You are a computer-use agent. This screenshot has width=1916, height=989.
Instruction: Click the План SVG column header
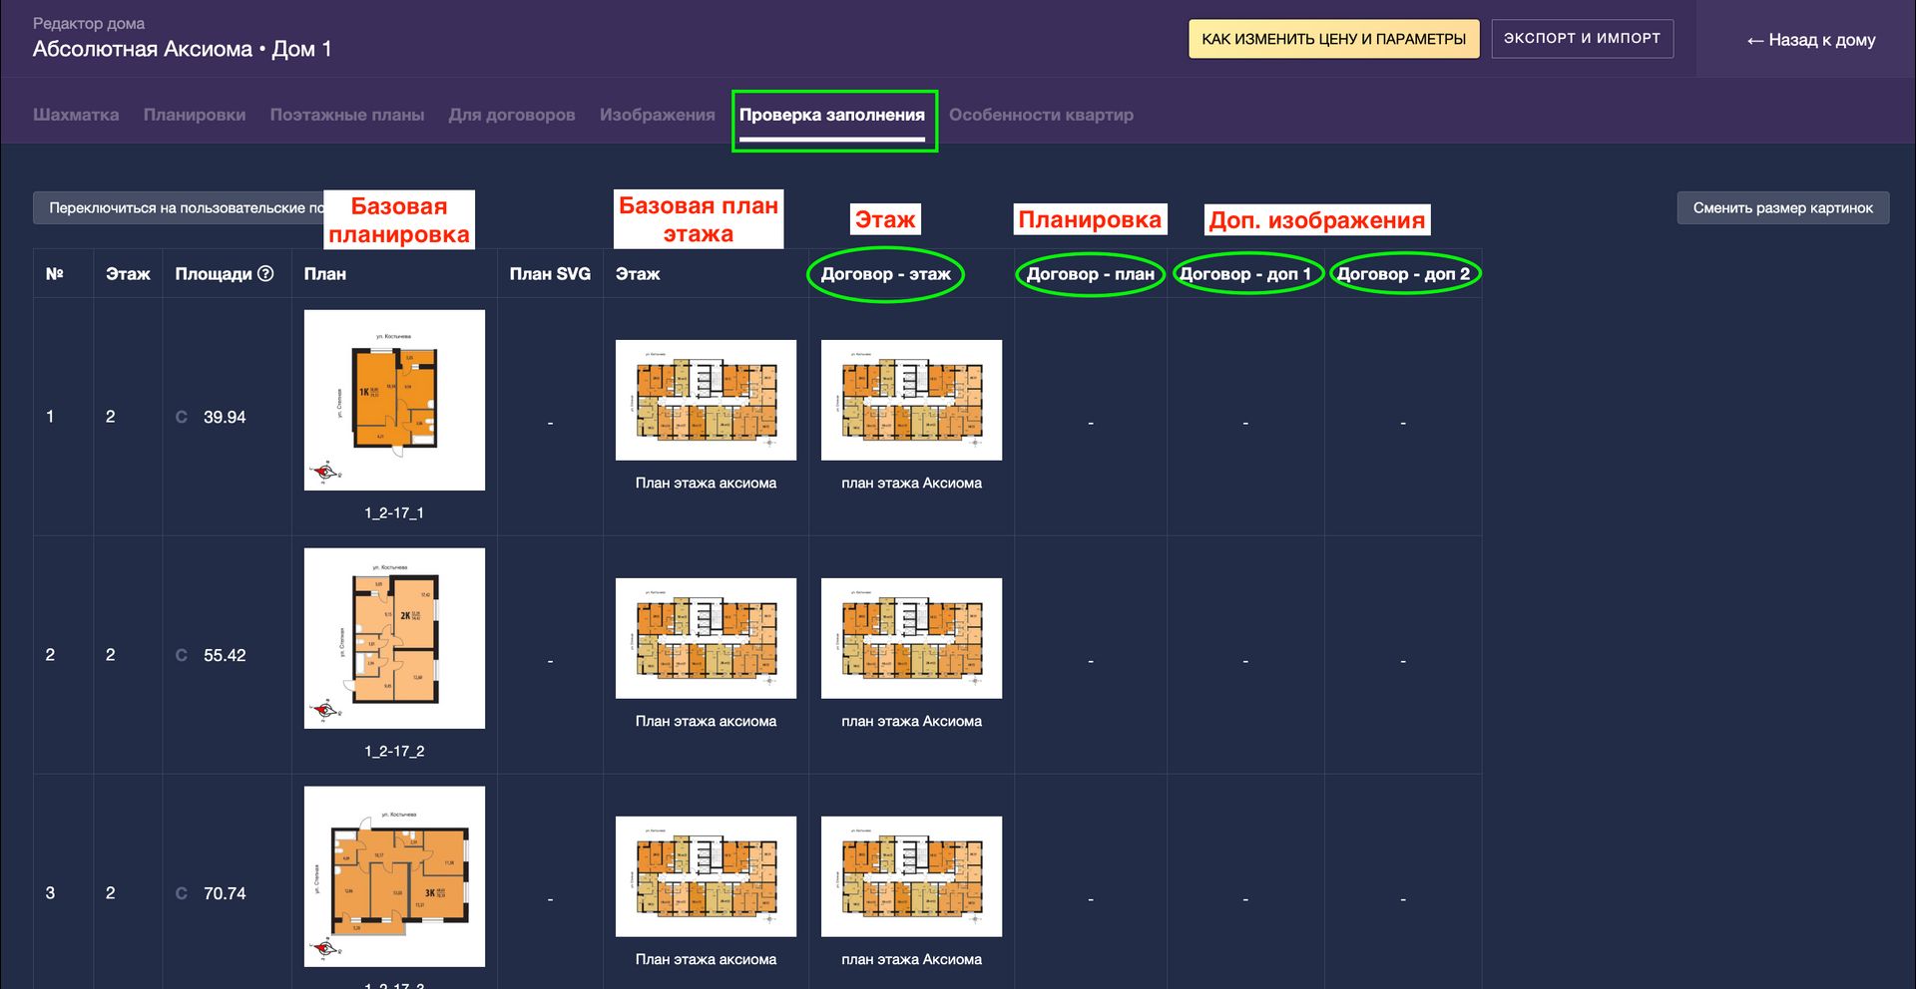(x=550, y=273)
